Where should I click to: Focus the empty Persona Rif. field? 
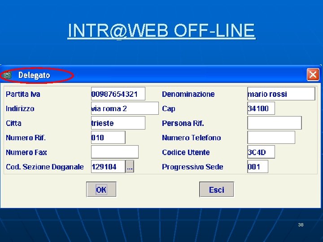[275, 123]
